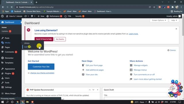Open the New content menu
184x104 pixels.
pos(41,16)
